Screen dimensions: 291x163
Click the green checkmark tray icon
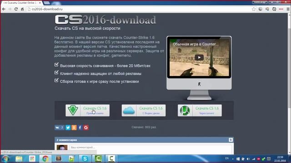pyautogui.click(x=263, y=159)
